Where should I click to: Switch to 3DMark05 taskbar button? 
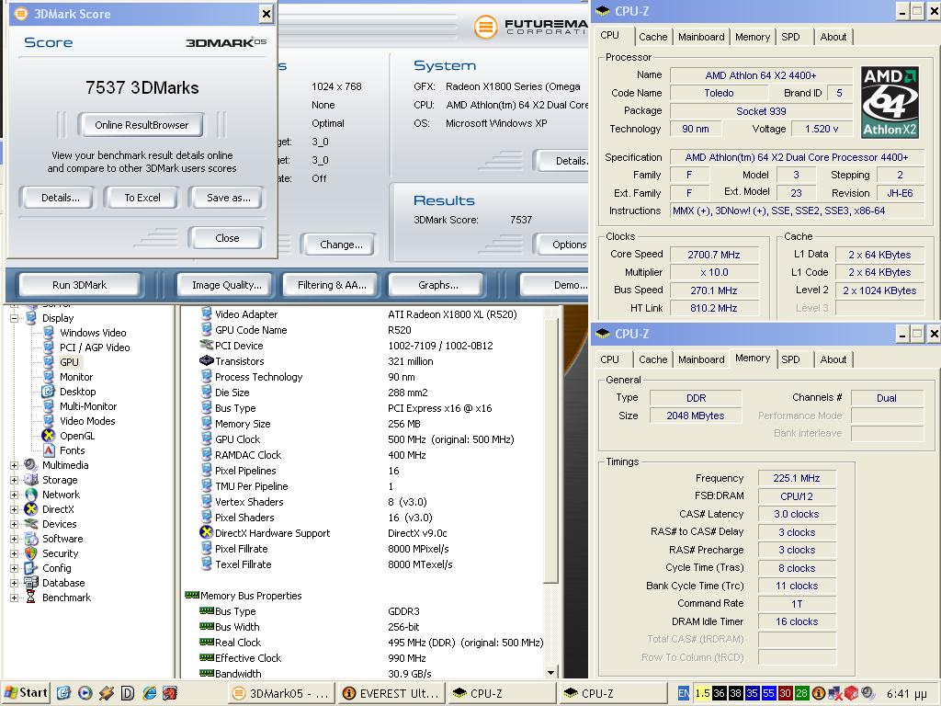click(x=280, y=693)
